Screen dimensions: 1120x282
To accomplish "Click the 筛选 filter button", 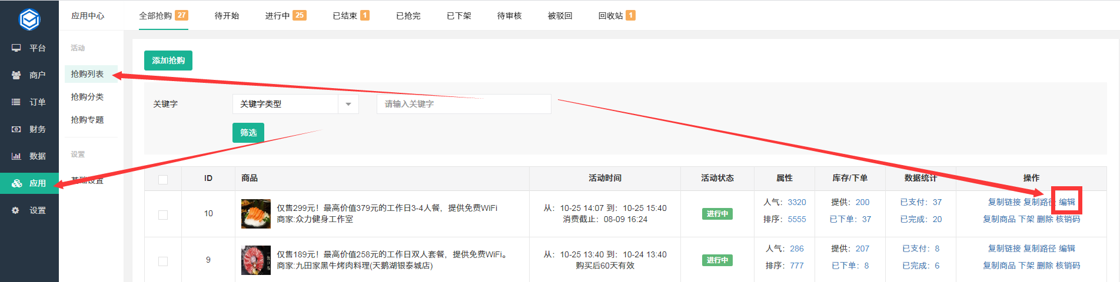I will tap(248, 133).
